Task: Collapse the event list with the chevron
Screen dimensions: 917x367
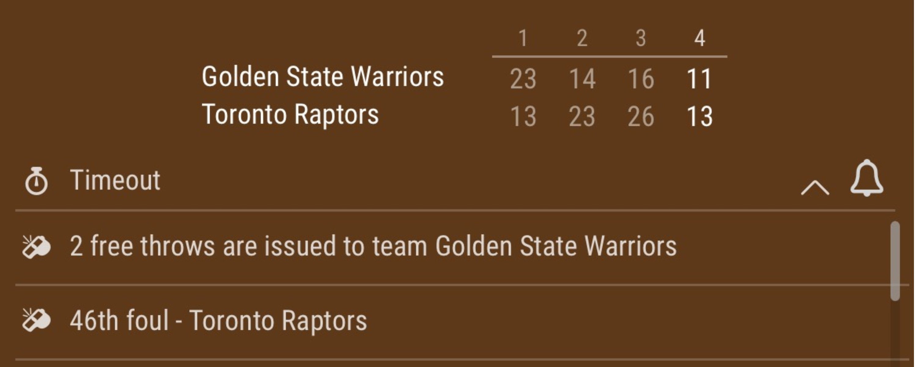Action: (815, 187)
